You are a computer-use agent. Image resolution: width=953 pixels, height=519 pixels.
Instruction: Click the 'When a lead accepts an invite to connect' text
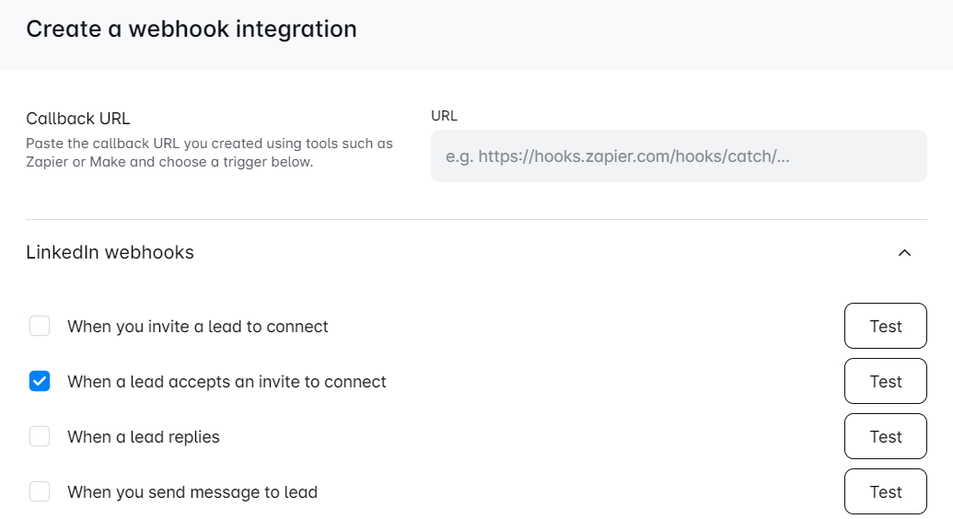tap(227, 382)
